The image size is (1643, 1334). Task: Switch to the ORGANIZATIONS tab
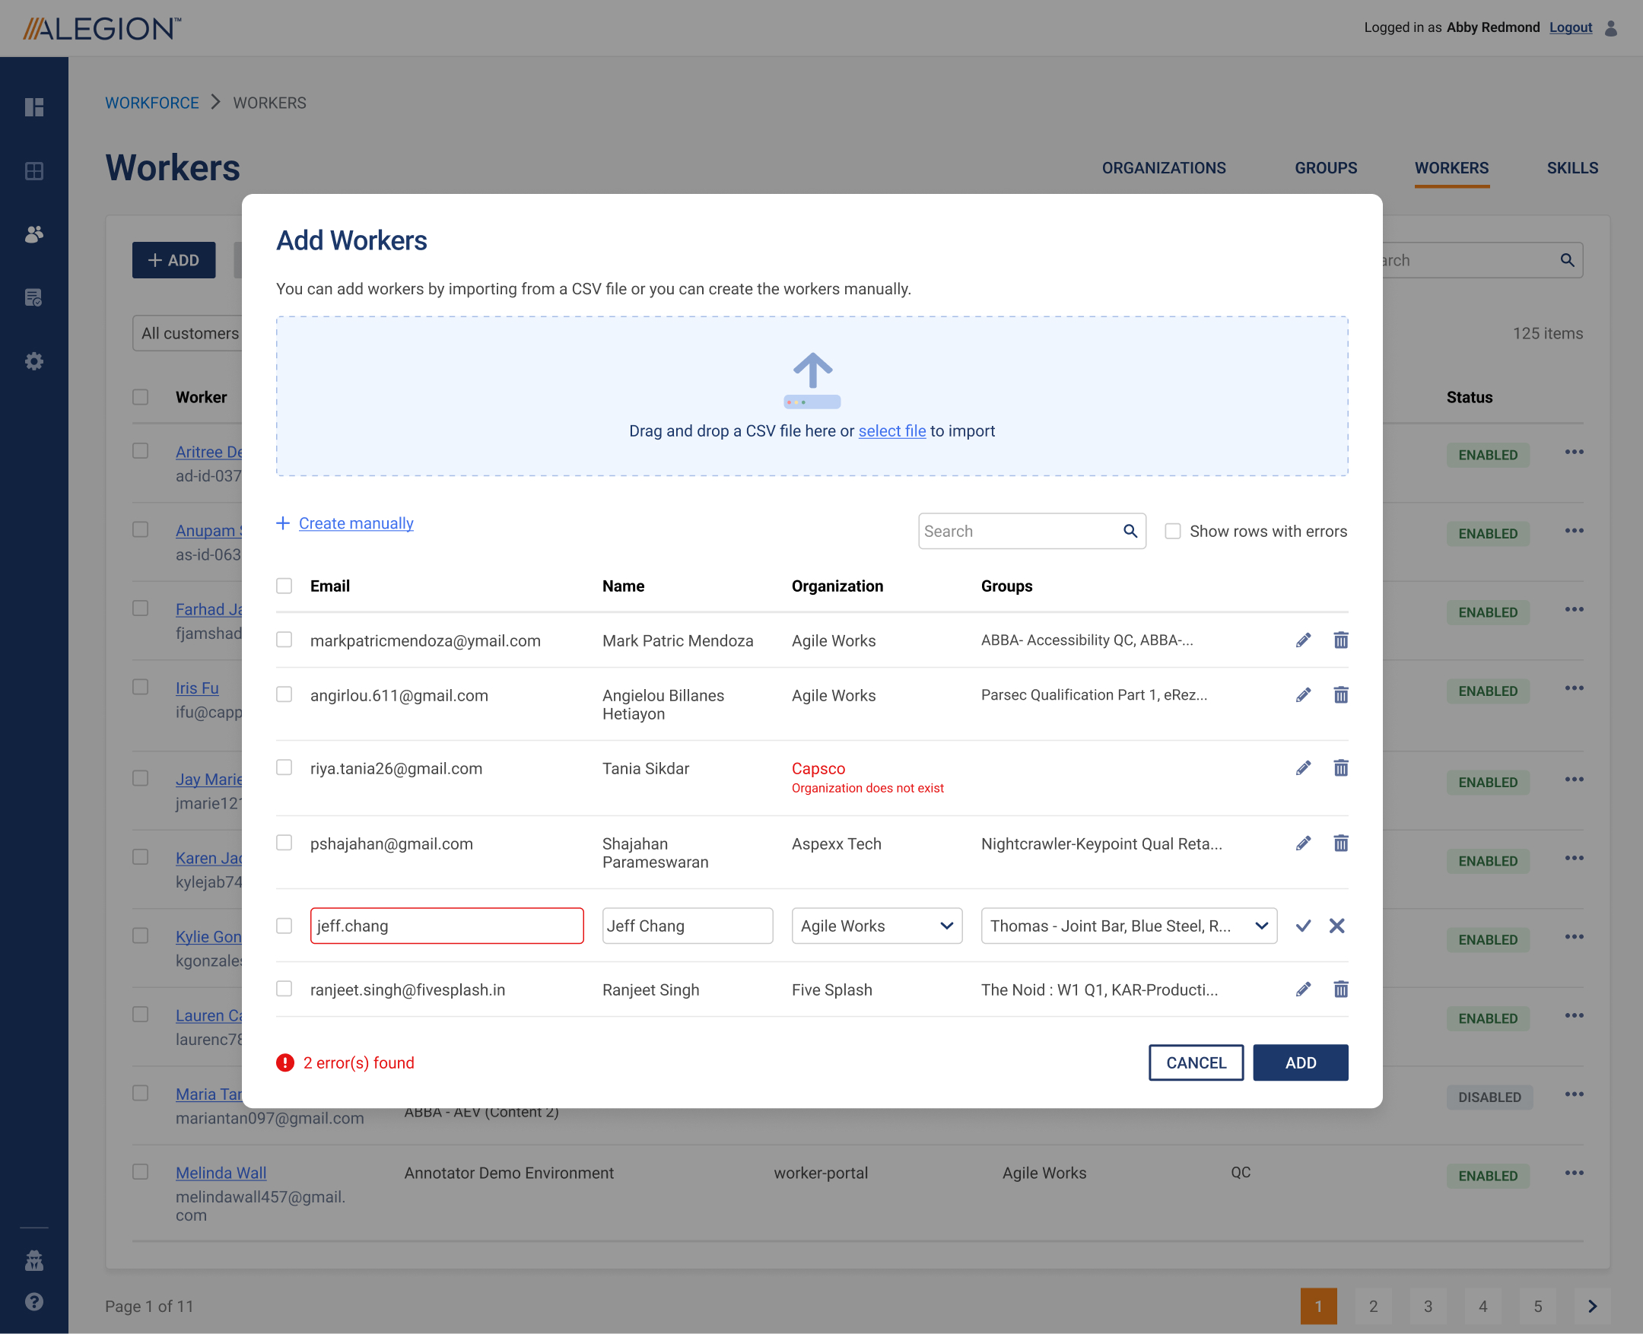coord(1164,167)
